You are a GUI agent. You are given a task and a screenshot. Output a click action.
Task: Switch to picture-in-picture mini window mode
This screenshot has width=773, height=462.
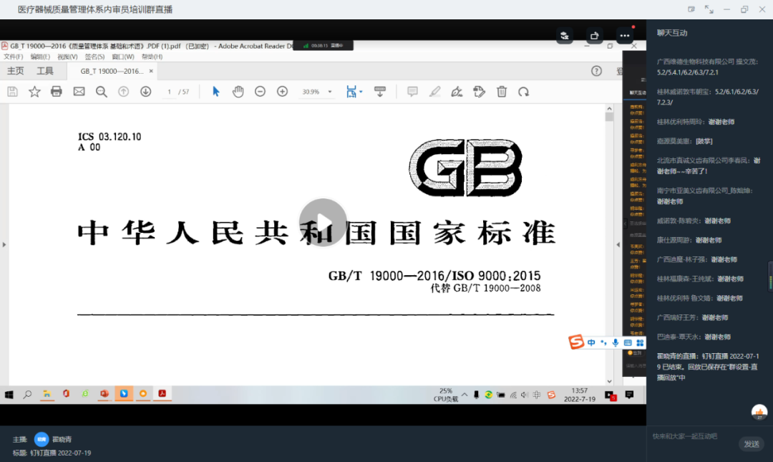pyautogui.click(x=691, y=9)
